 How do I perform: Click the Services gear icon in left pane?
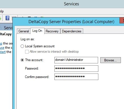(x=1, y=28)
